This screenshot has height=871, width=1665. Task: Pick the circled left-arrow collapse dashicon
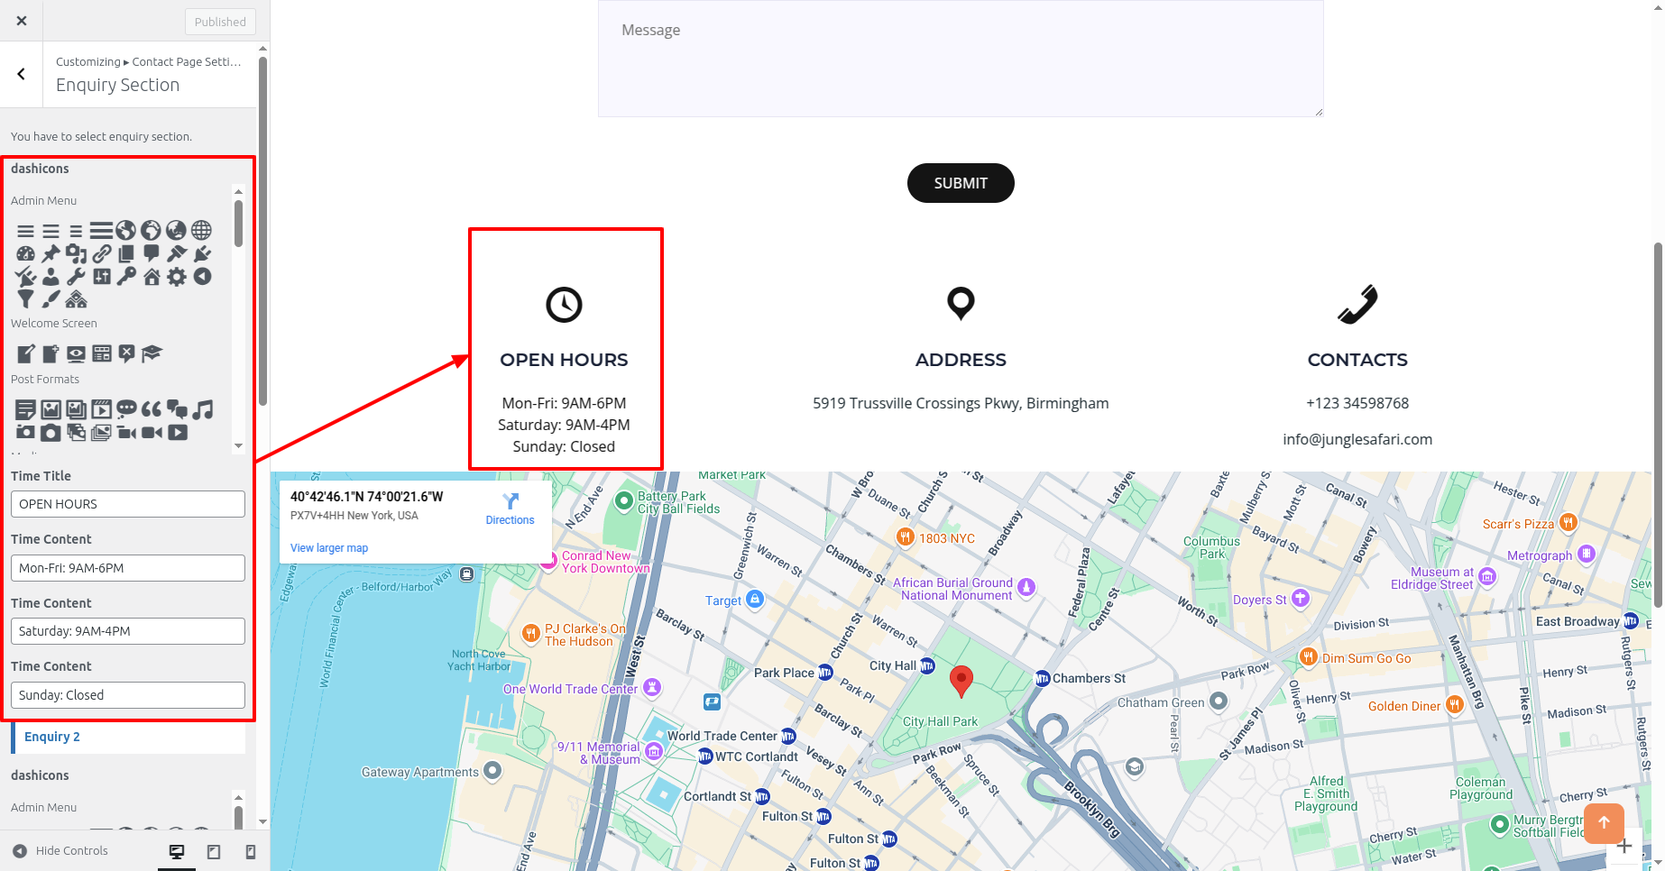[x=202, y=277]
